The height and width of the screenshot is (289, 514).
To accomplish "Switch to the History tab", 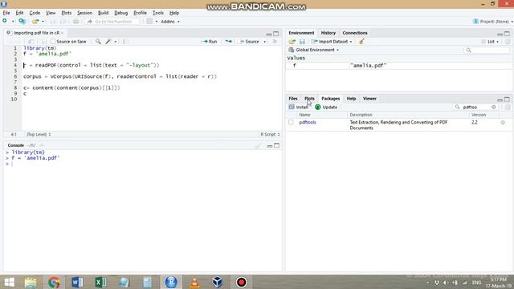I will (328, 33).
